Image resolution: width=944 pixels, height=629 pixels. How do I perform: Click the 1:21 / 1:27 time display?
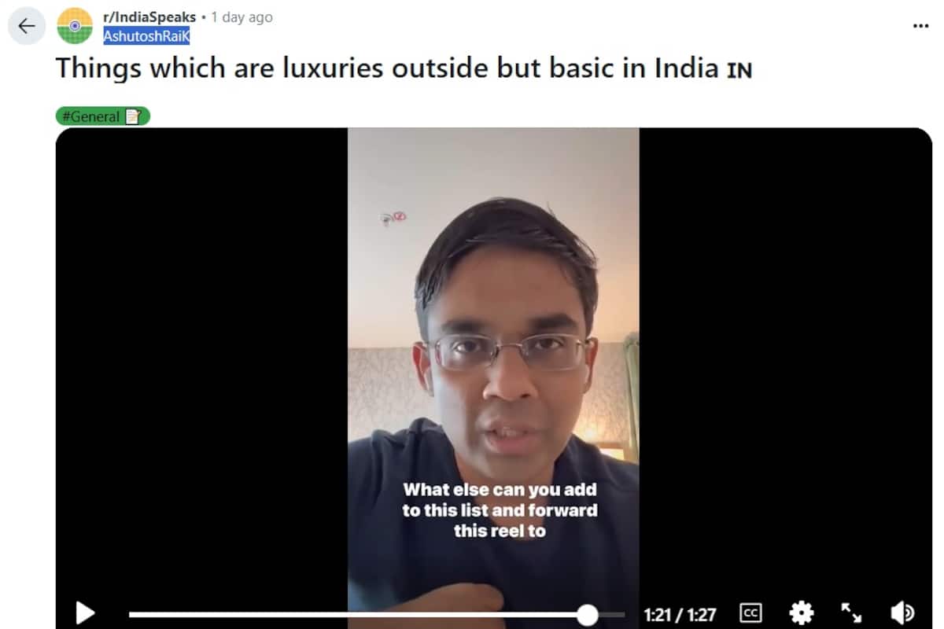pos(681,614)
